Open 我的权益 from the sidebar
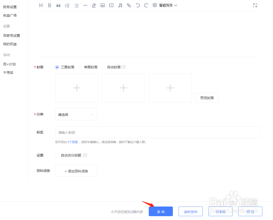This screenshot has height=220, width=273. pyautogui.click(x=10, y=44)
